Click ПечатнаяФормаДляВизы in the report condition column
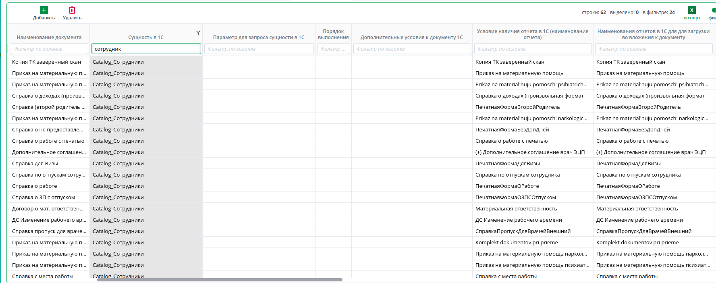The height and width of the screenshot is (283, 716). coord(508,163)
